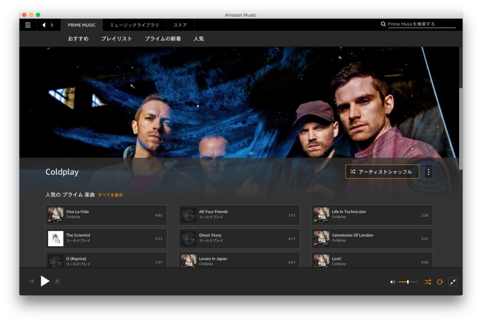Screen dimensions: 482x323
Task: Click The Scientist album cover
Action: (56, 238)
